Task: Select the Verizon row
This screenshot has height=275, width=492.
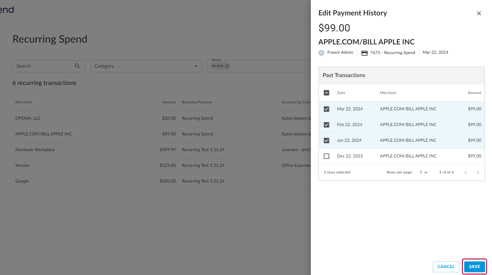Action: point(162,166)
